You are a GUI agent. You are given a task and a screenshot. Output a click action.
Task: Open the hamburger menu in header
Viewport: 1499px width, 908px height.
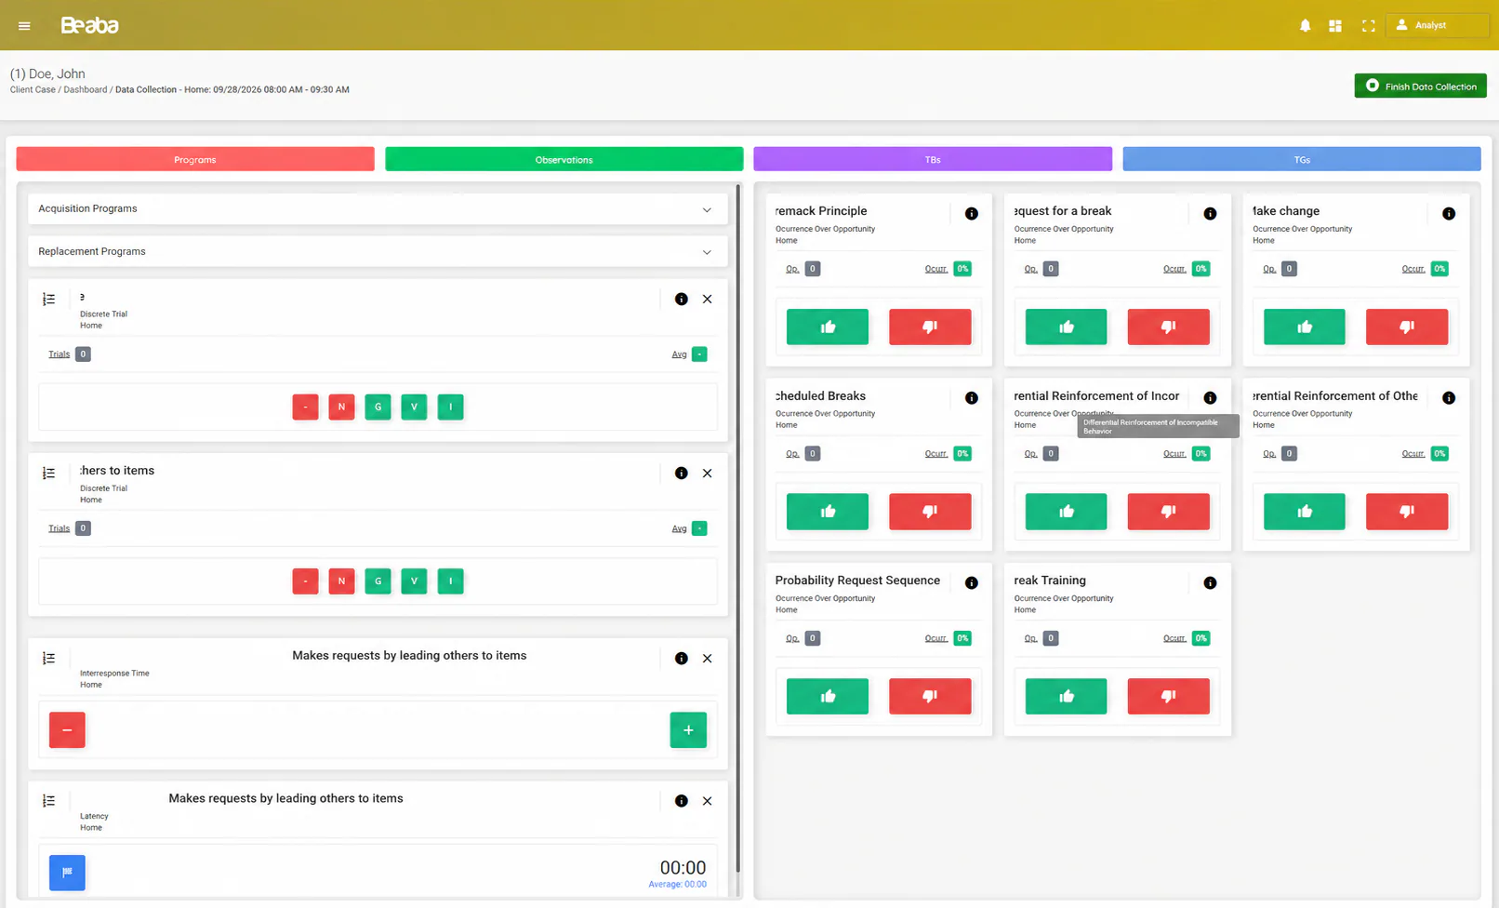click(x=24, y=26)
